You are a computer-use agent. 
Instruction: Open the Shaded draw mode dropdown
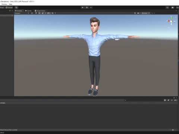tap(22, 13)
